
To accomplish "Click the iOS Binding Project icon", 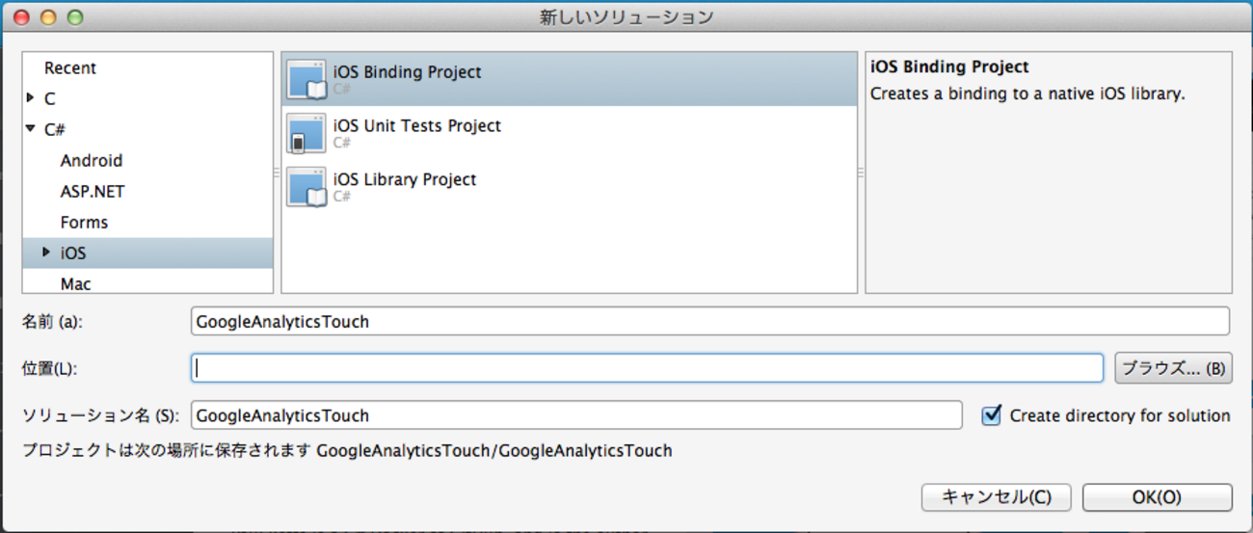I will pyautogui.click(x=307, y=79).
